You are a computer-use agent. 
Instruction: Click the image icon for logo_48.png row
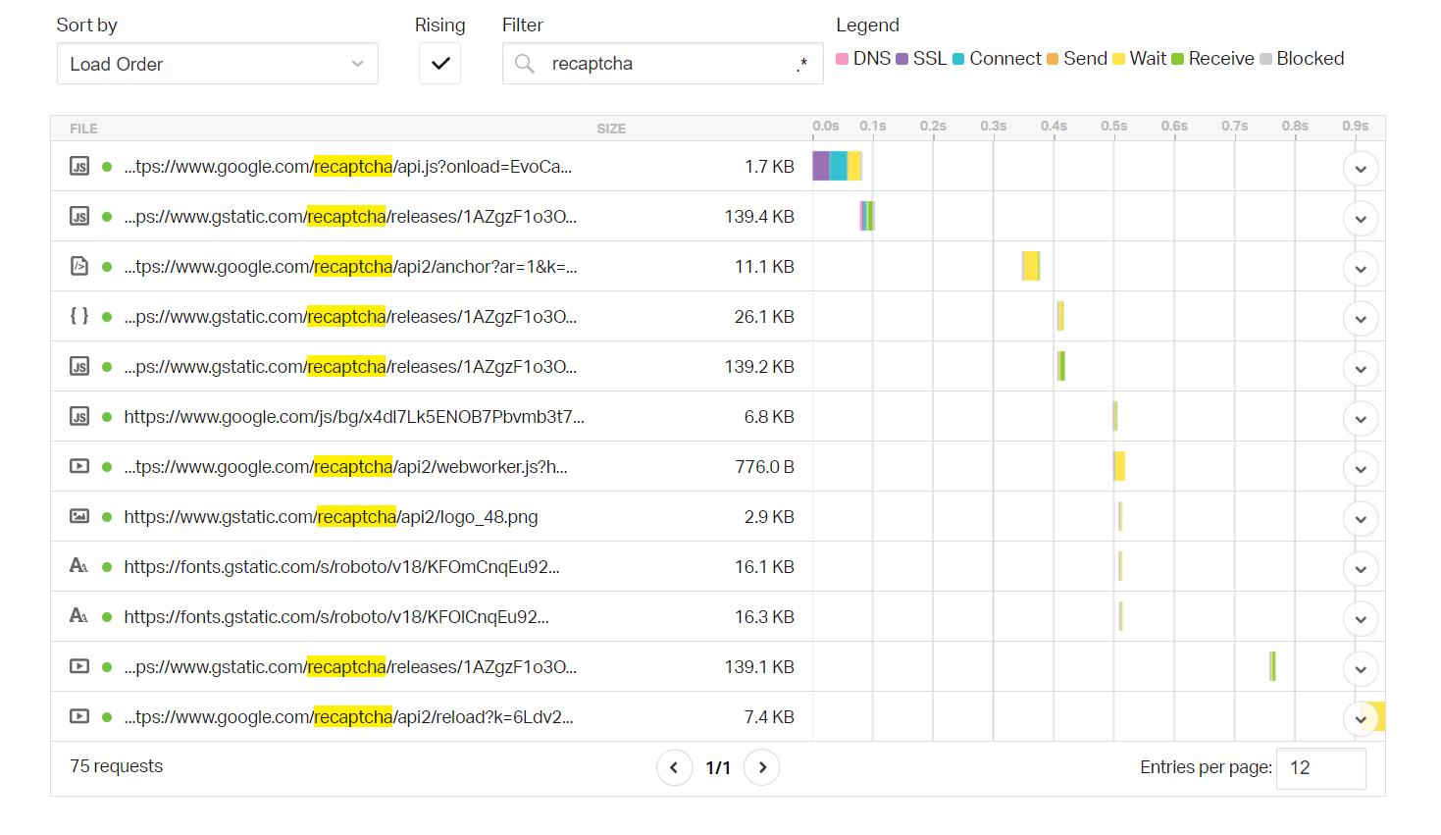coord(79,516)
